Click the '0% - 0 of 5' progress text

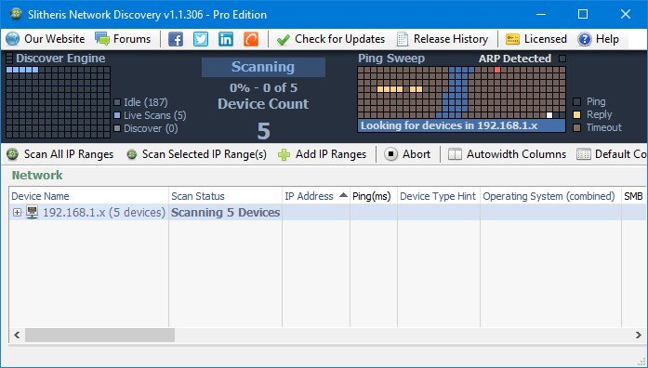tap(263, 87)
